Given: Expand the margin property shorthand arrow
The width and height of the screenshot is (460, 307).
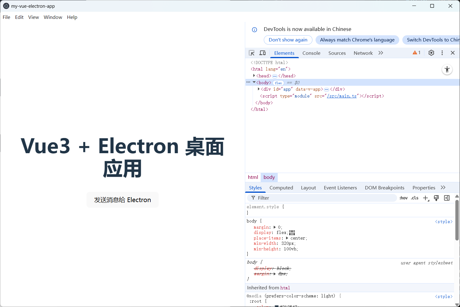Looking at the screenshot, I should tap(275, 227).
